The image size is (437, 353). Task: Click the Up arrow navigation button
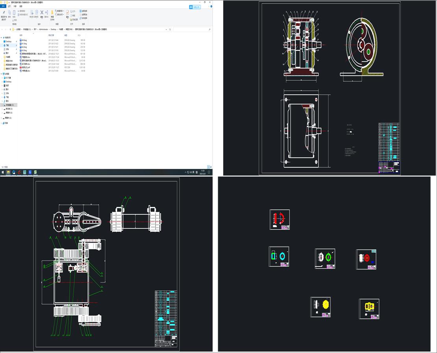coord(10,30)
